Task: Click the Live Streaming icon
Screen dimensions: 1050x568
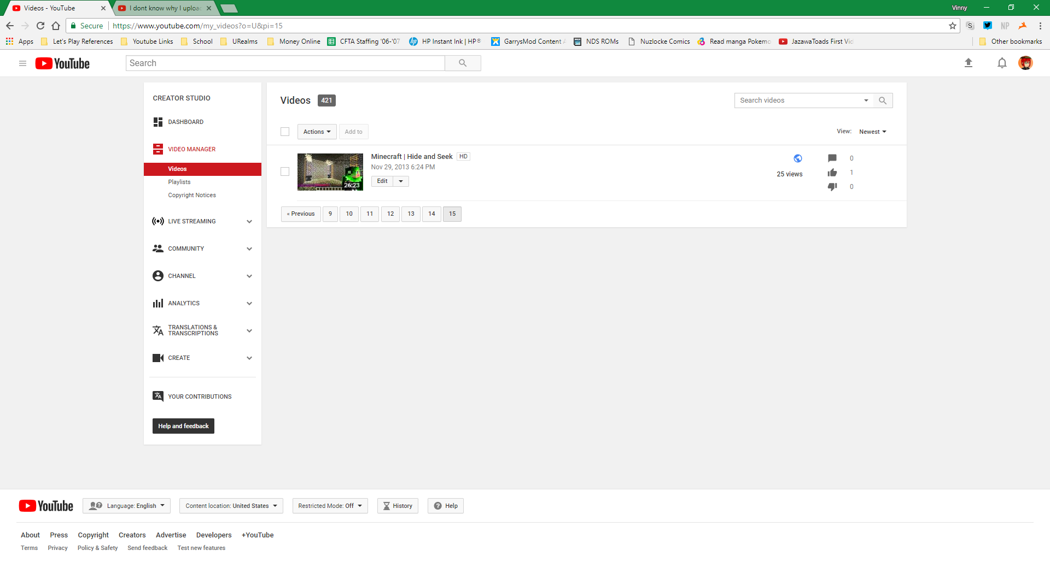Action: [158, 221]
